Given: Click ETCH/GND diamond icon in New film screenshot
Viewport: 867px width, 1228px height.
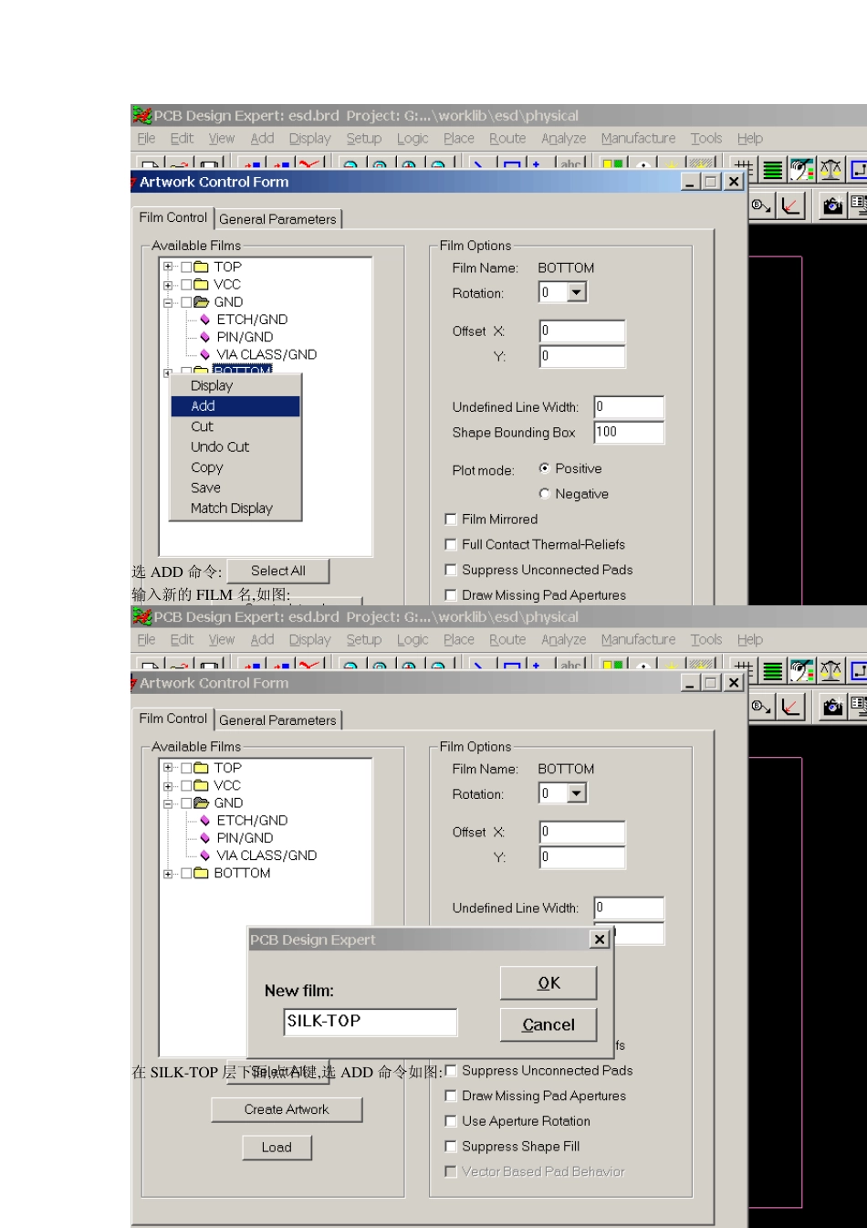Looking at the screenshot, I should pyautogui.click(x=205, y=821).
